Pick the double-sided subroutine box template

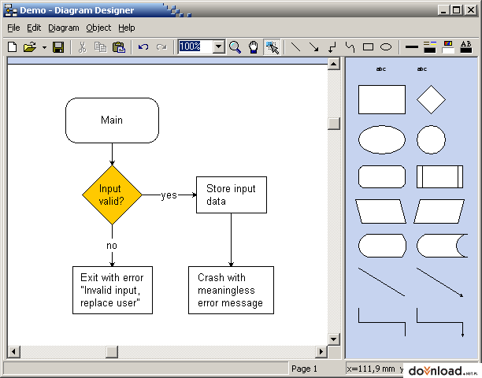(x=440, y=176)
